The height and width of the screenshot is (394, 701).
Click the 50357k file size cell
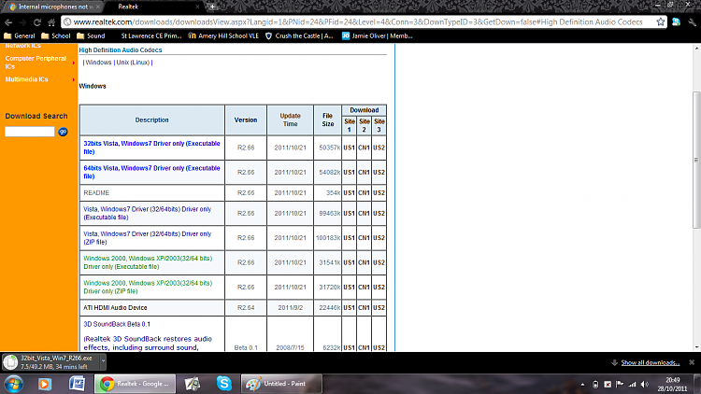[327, 148]
